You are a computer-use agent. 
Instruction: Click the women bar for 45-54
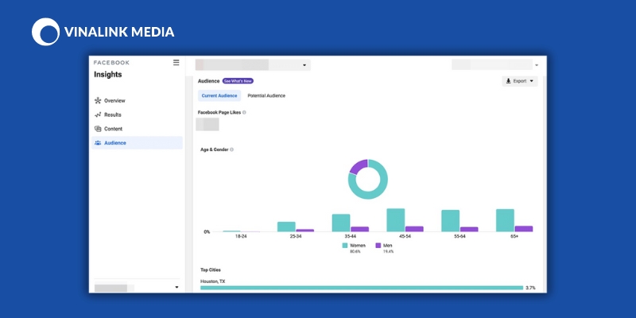pyautogui.click(x=396, y=220)
